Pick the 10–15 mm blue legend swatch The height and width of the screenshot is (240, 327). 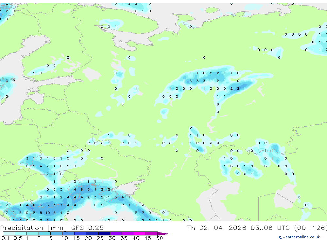(68, 233)
